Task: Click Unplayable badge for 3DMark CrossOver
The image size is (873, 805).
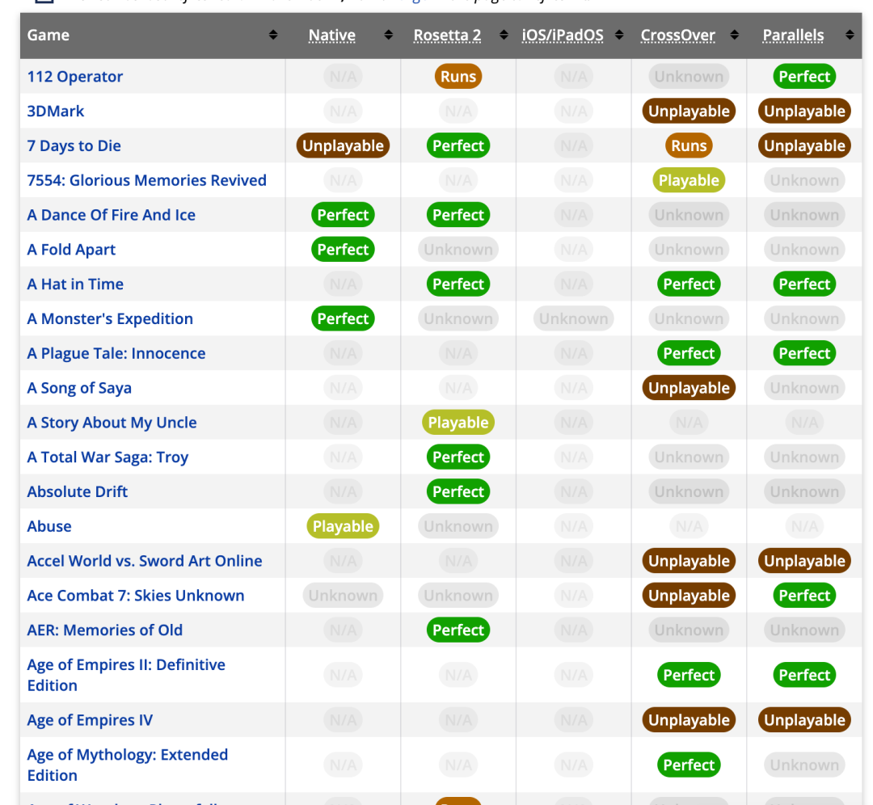Action: [x=689, y=111]
